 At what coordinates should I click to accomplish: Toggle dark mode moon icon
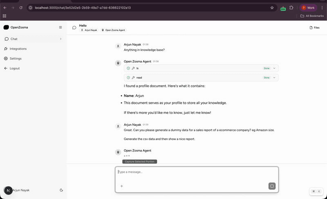[x=61, y=190]
